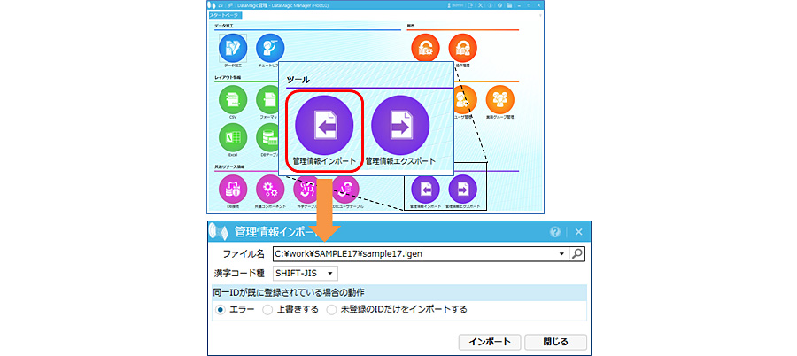Open the enlarged 管理情報エクスポート icon

point(400,125)
